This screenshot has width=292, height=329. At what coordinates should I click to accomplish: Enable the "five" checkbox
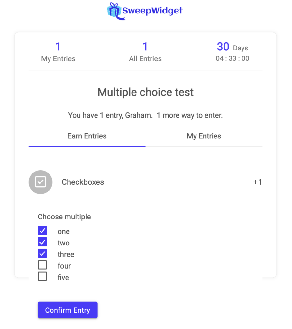pyautogui.click(x=42, y=277)
